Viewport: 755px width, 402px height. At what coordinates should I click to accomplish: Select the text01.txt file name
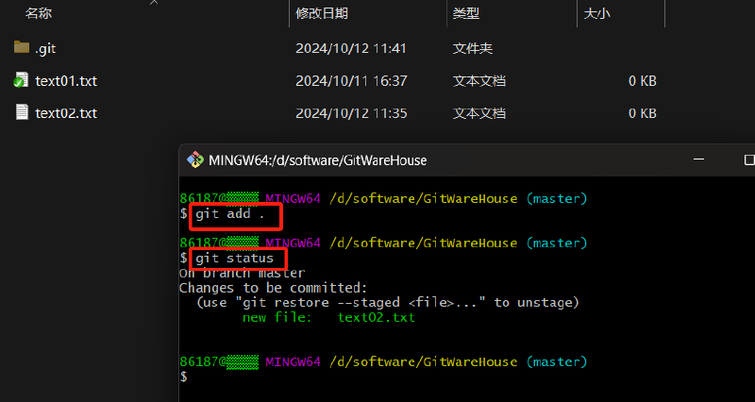coord(66,80)
